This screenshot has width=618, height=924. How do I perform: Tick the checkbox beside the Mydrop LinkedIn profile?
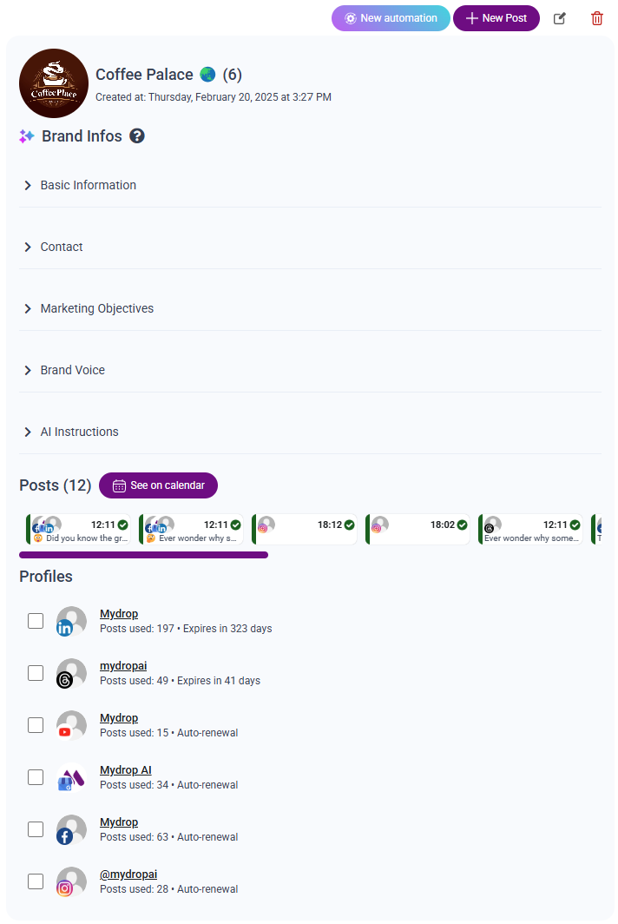35,620
